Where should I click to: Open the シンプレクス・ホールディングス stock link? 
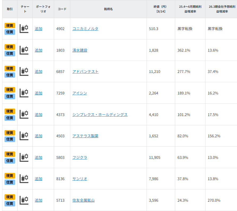pyautogui.click(x=100, y=115)
